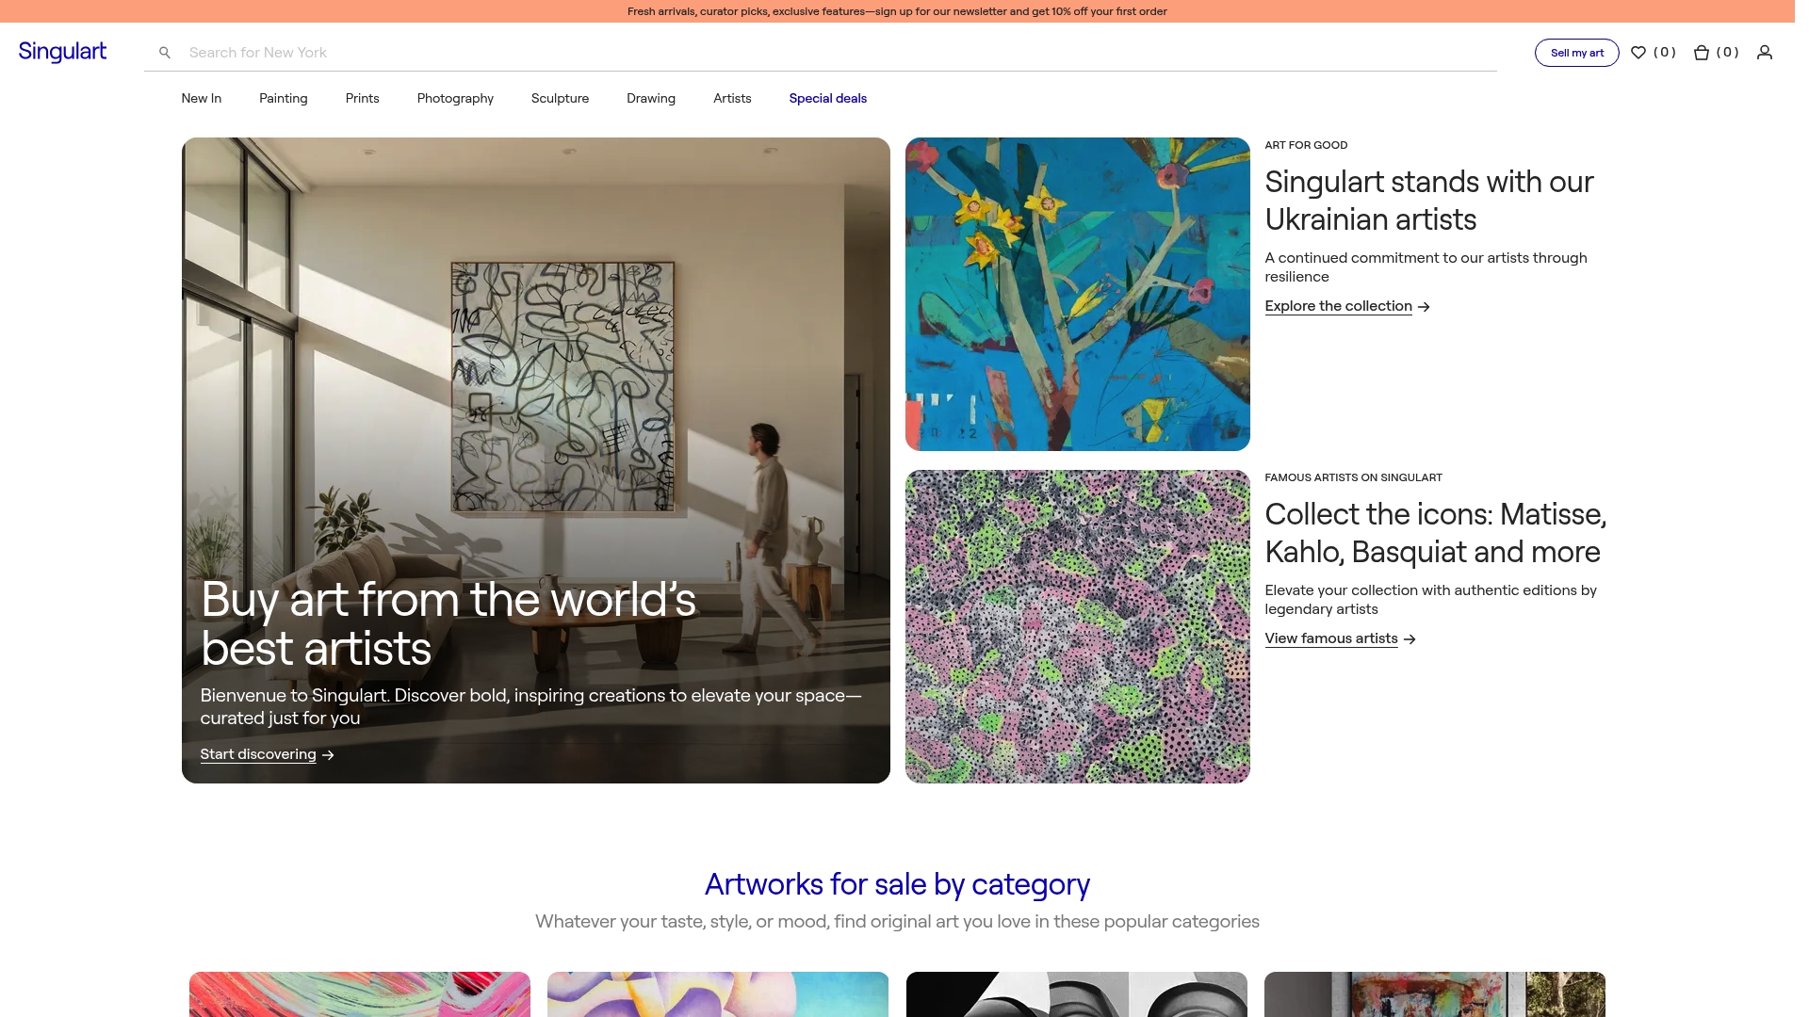Screen dimensions: 1809x1017
Task: Click the wishlist count (0)
Action: (x=1665, y=53)
